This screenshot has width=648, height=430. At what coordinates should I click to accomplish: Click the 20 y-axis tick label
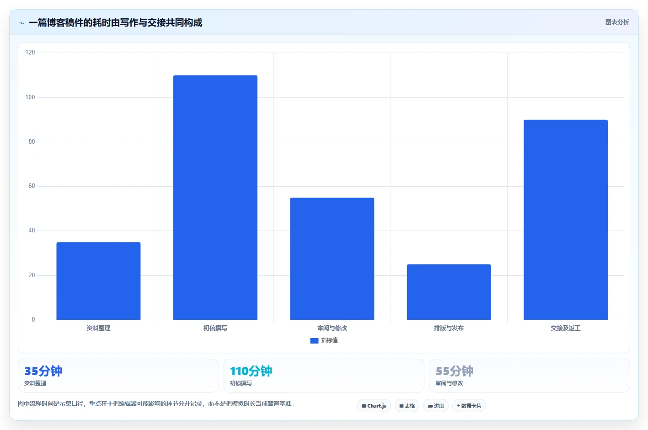point(32,275)
